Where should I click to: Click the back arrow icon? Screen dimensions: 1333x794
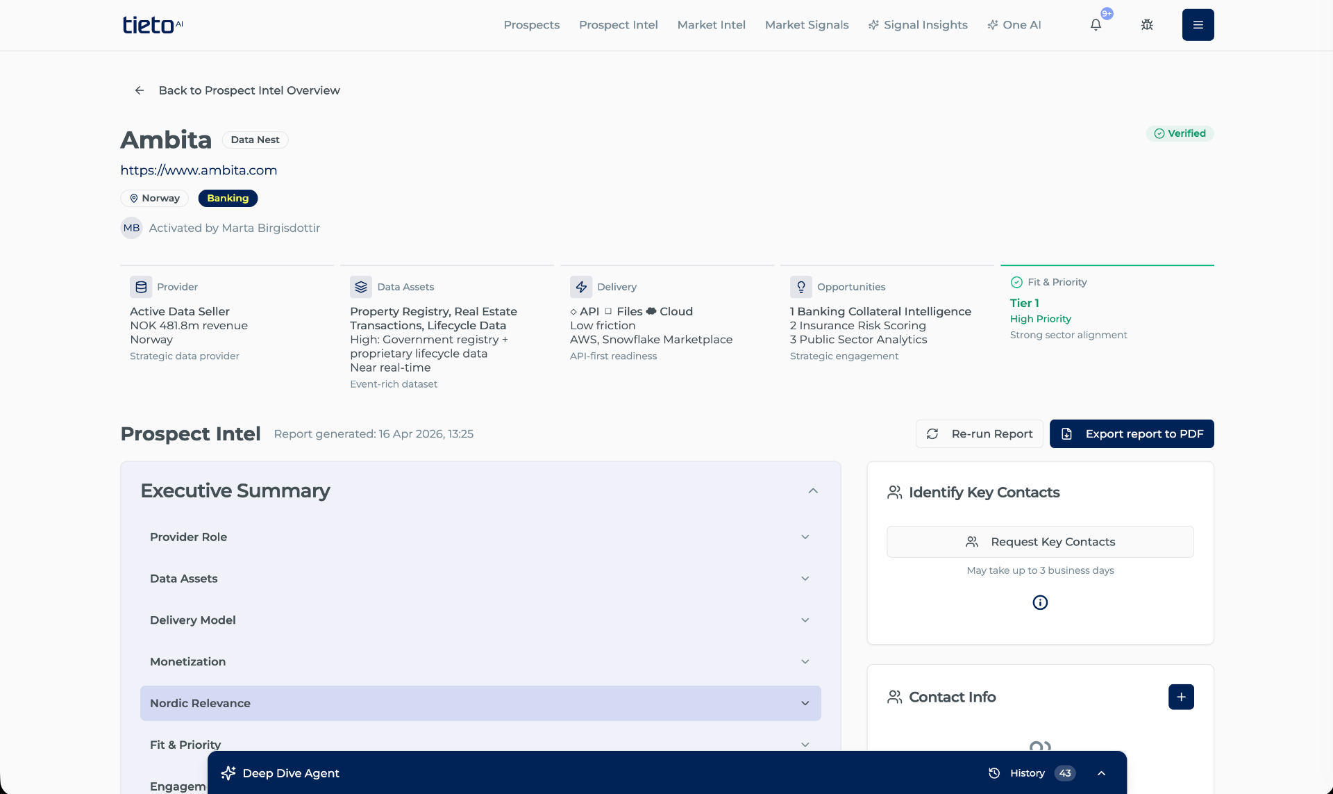click(140, 90)
